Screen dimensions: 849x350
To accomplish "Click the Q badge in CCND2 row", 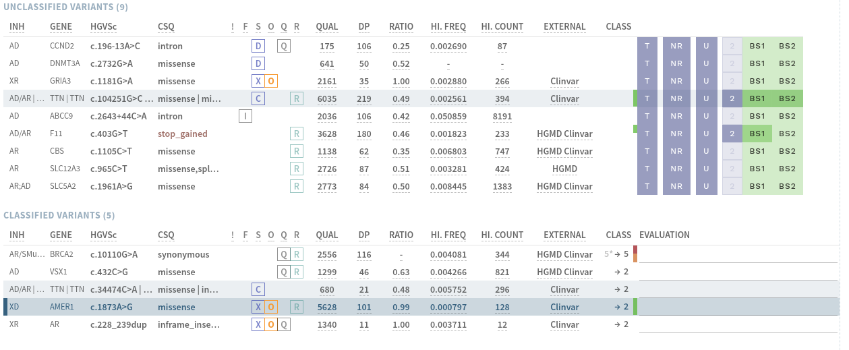I will [x=285, y=46].
